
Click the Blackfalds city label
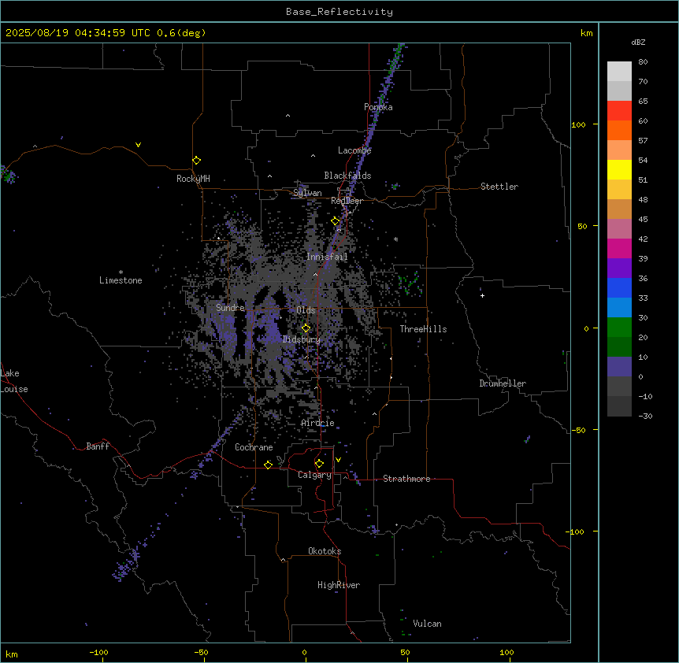click(347, 176)
